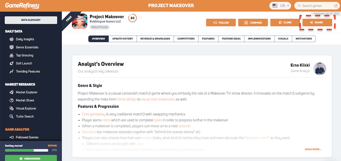
Task: Open Followed Games list
Action: coord(27,137)
